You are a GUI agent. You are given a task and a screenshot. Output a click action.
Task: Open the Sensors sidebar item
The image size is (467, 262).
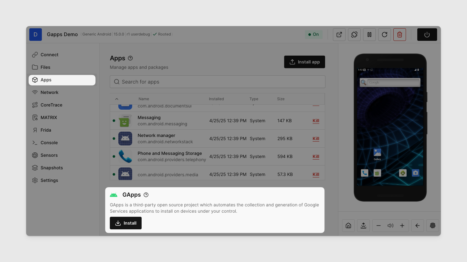click(62, 155)
